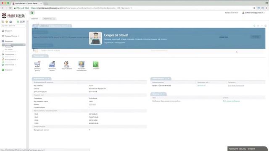Click the avatar image in the discount banner

[95, 38]
